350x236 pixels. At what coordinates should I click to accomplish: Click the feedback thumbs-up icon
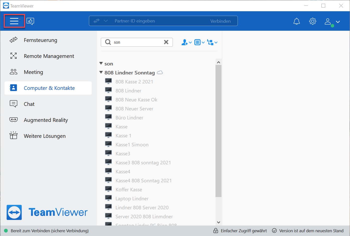point(30,21)
